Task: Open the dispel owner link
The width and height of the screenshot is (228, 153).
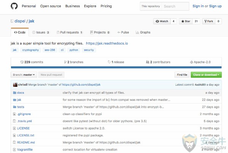Action: [20, 21]
